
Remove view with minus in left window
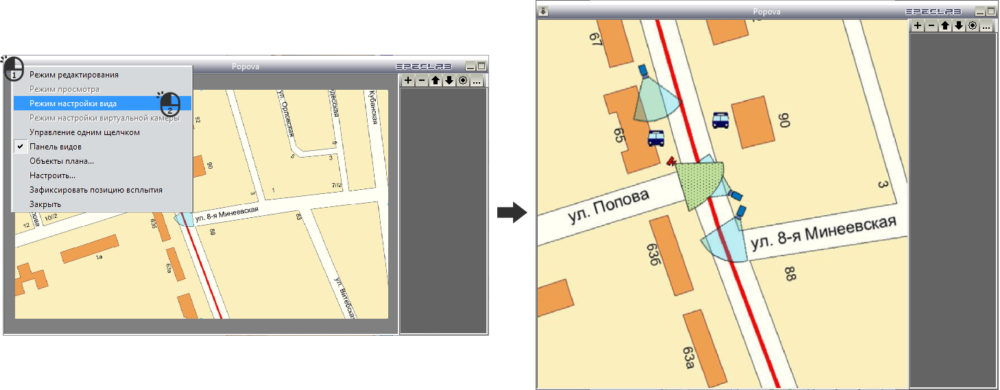(x=421, y=81)
